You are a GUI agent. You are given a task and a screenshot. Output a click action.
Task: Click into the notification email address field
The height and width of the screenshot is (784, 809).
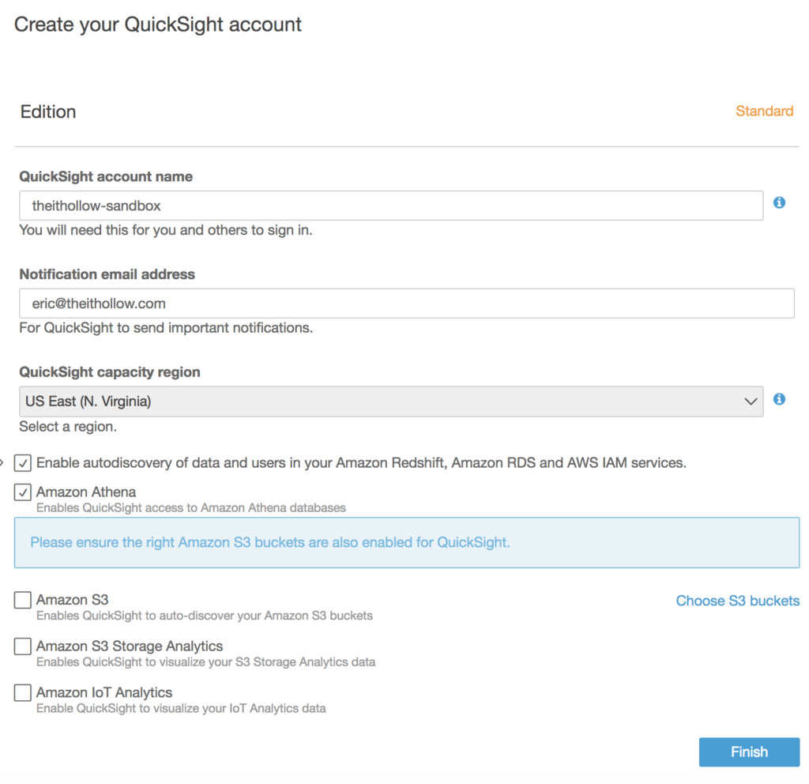[406, 303]
